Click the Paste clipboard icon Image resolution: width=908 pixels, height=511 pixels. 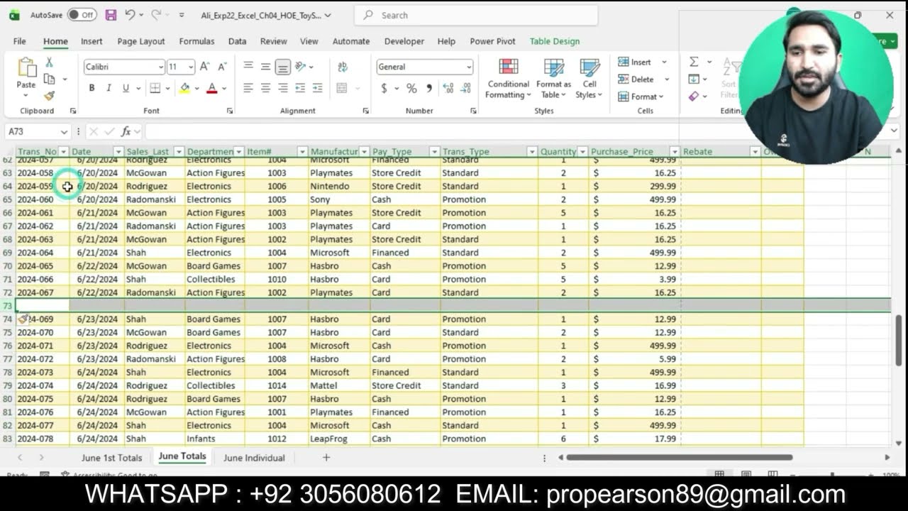pos(26,68)
